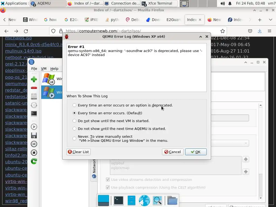
Task: Open the file cabinet icon in bottom dock
Action: click(131, 200)
